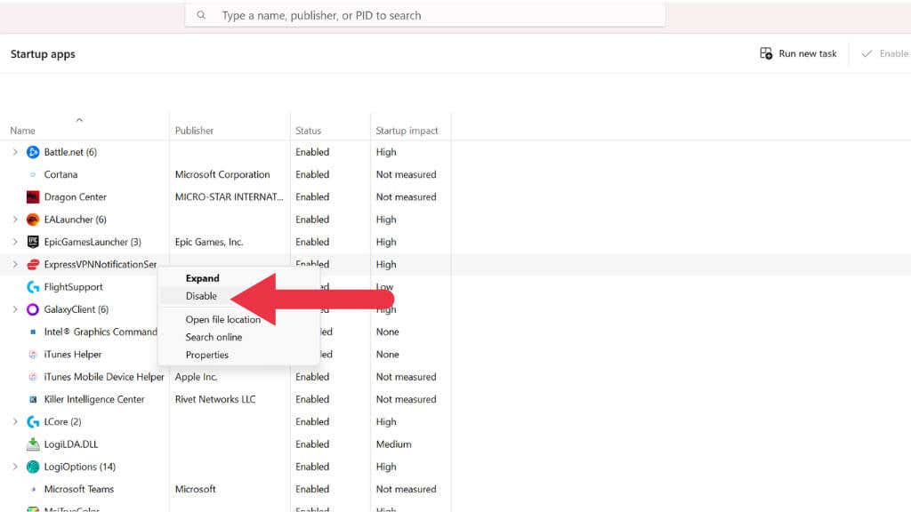This screenshot has height=512, width=911.
Task: Sort by Startup impact column header
Action: pos(407,131)
